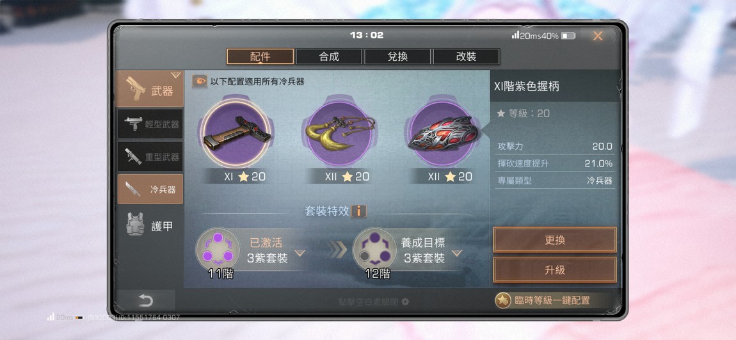Select the XI purple grip hammer icon
Screen dimensions: 736x340
(x=237, y=133)
